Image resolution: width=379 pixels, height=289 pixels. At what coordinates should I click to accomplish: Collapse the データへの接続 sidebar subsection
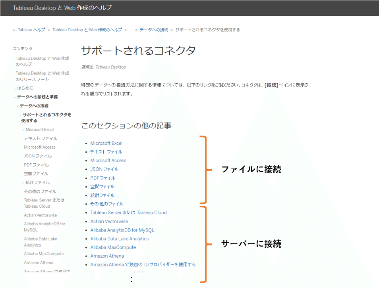17,106
